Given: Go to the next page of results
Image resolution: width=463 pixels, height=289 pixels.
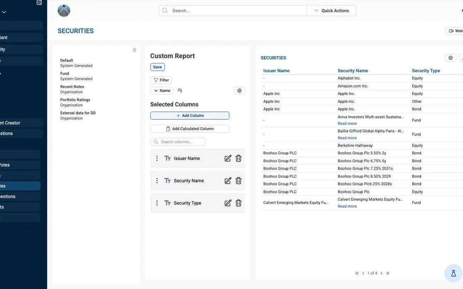Looking at the screenshot, I should pos(382,273).
